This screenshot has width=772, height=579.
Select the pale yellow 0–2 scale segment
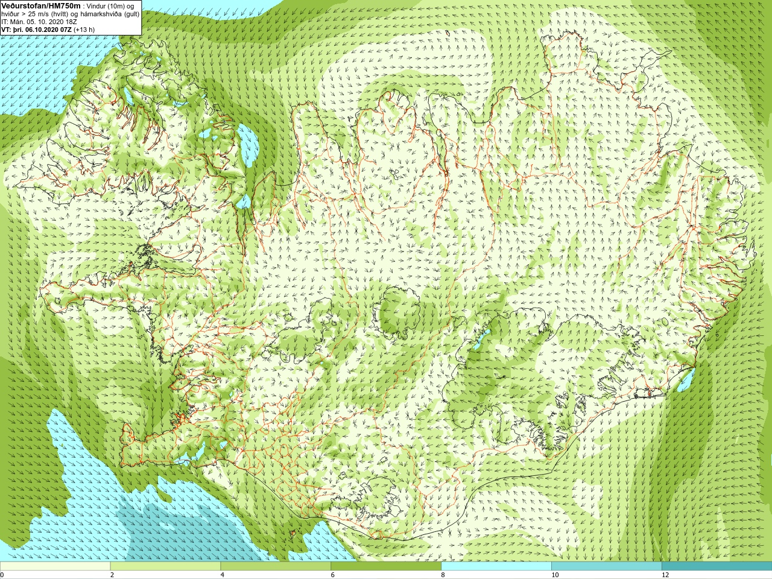click(55, 566)
